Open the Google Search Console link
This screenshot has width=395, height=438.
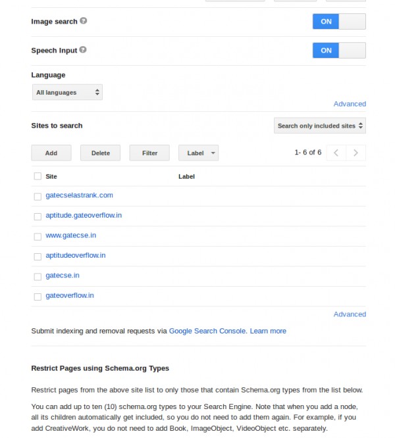207,331
